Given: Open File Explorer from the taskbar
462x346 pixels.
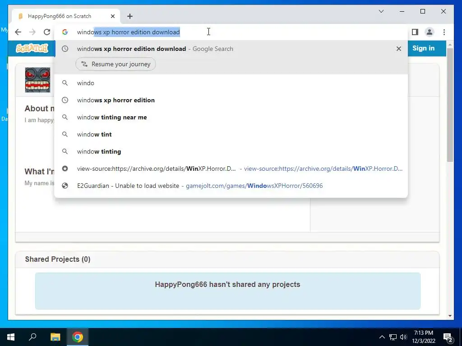Looking at the screenshot, I should tap(55, 337).
